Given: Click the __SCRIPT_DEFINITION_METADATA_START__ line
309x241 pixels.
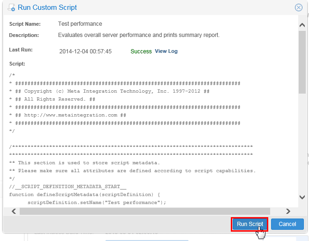Looking at the screenshot, I should (67, 186).
